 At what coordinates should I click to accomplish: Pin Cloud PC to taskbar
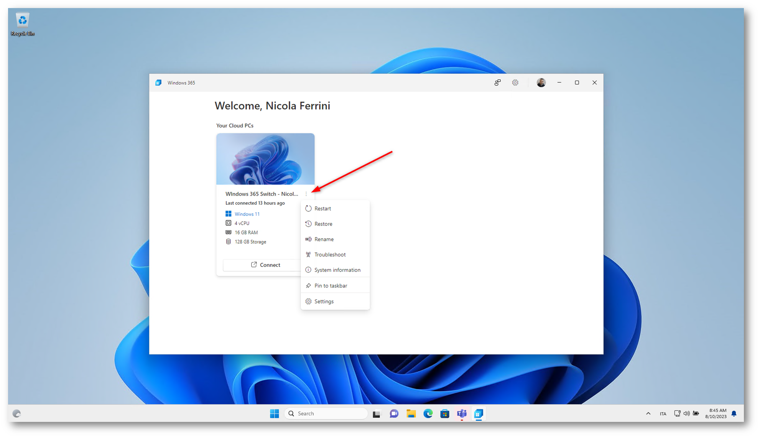[331, 286]
